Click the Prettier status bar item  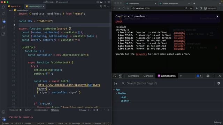pyautogui.click(x=97, y=124)
